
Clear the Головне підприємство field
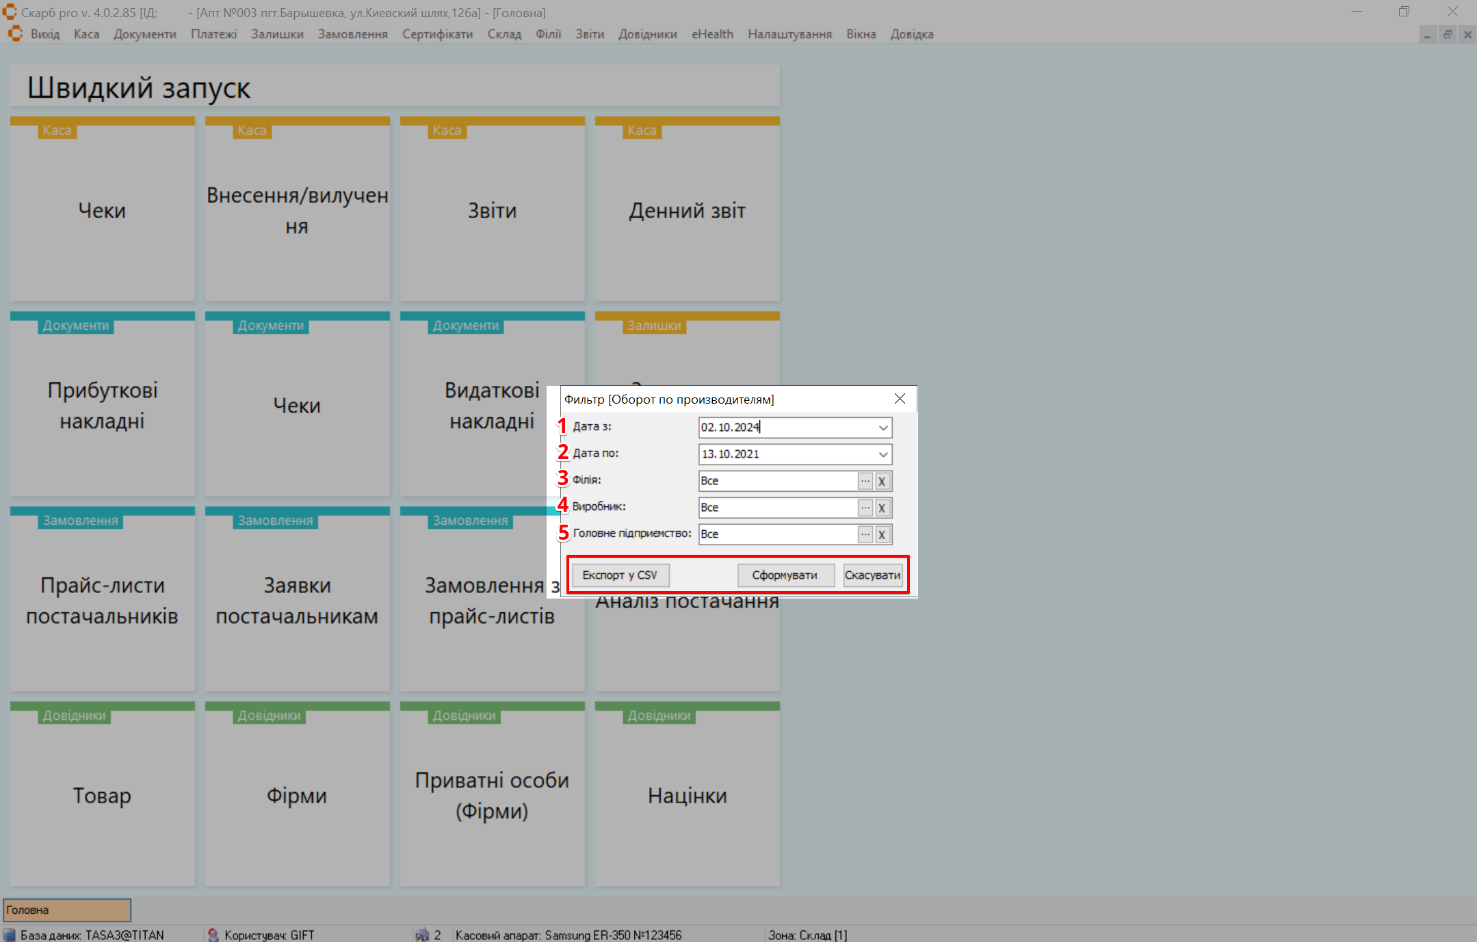pyautogui.click(x=882, y=534)
